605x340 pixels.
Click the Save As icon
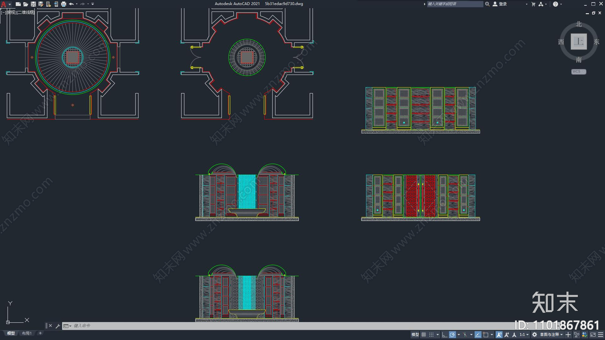41,4
